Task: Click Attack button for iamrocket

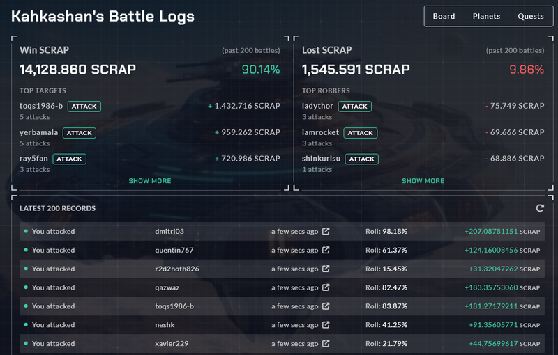Action: tap(360, 132)
